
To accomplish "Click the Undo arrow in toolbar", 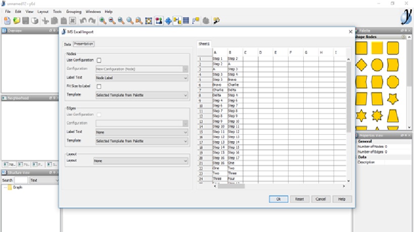I will (x=82, y=21).
